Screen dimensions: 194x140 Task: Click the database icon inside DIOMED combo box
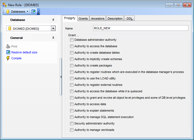(10, 28)
